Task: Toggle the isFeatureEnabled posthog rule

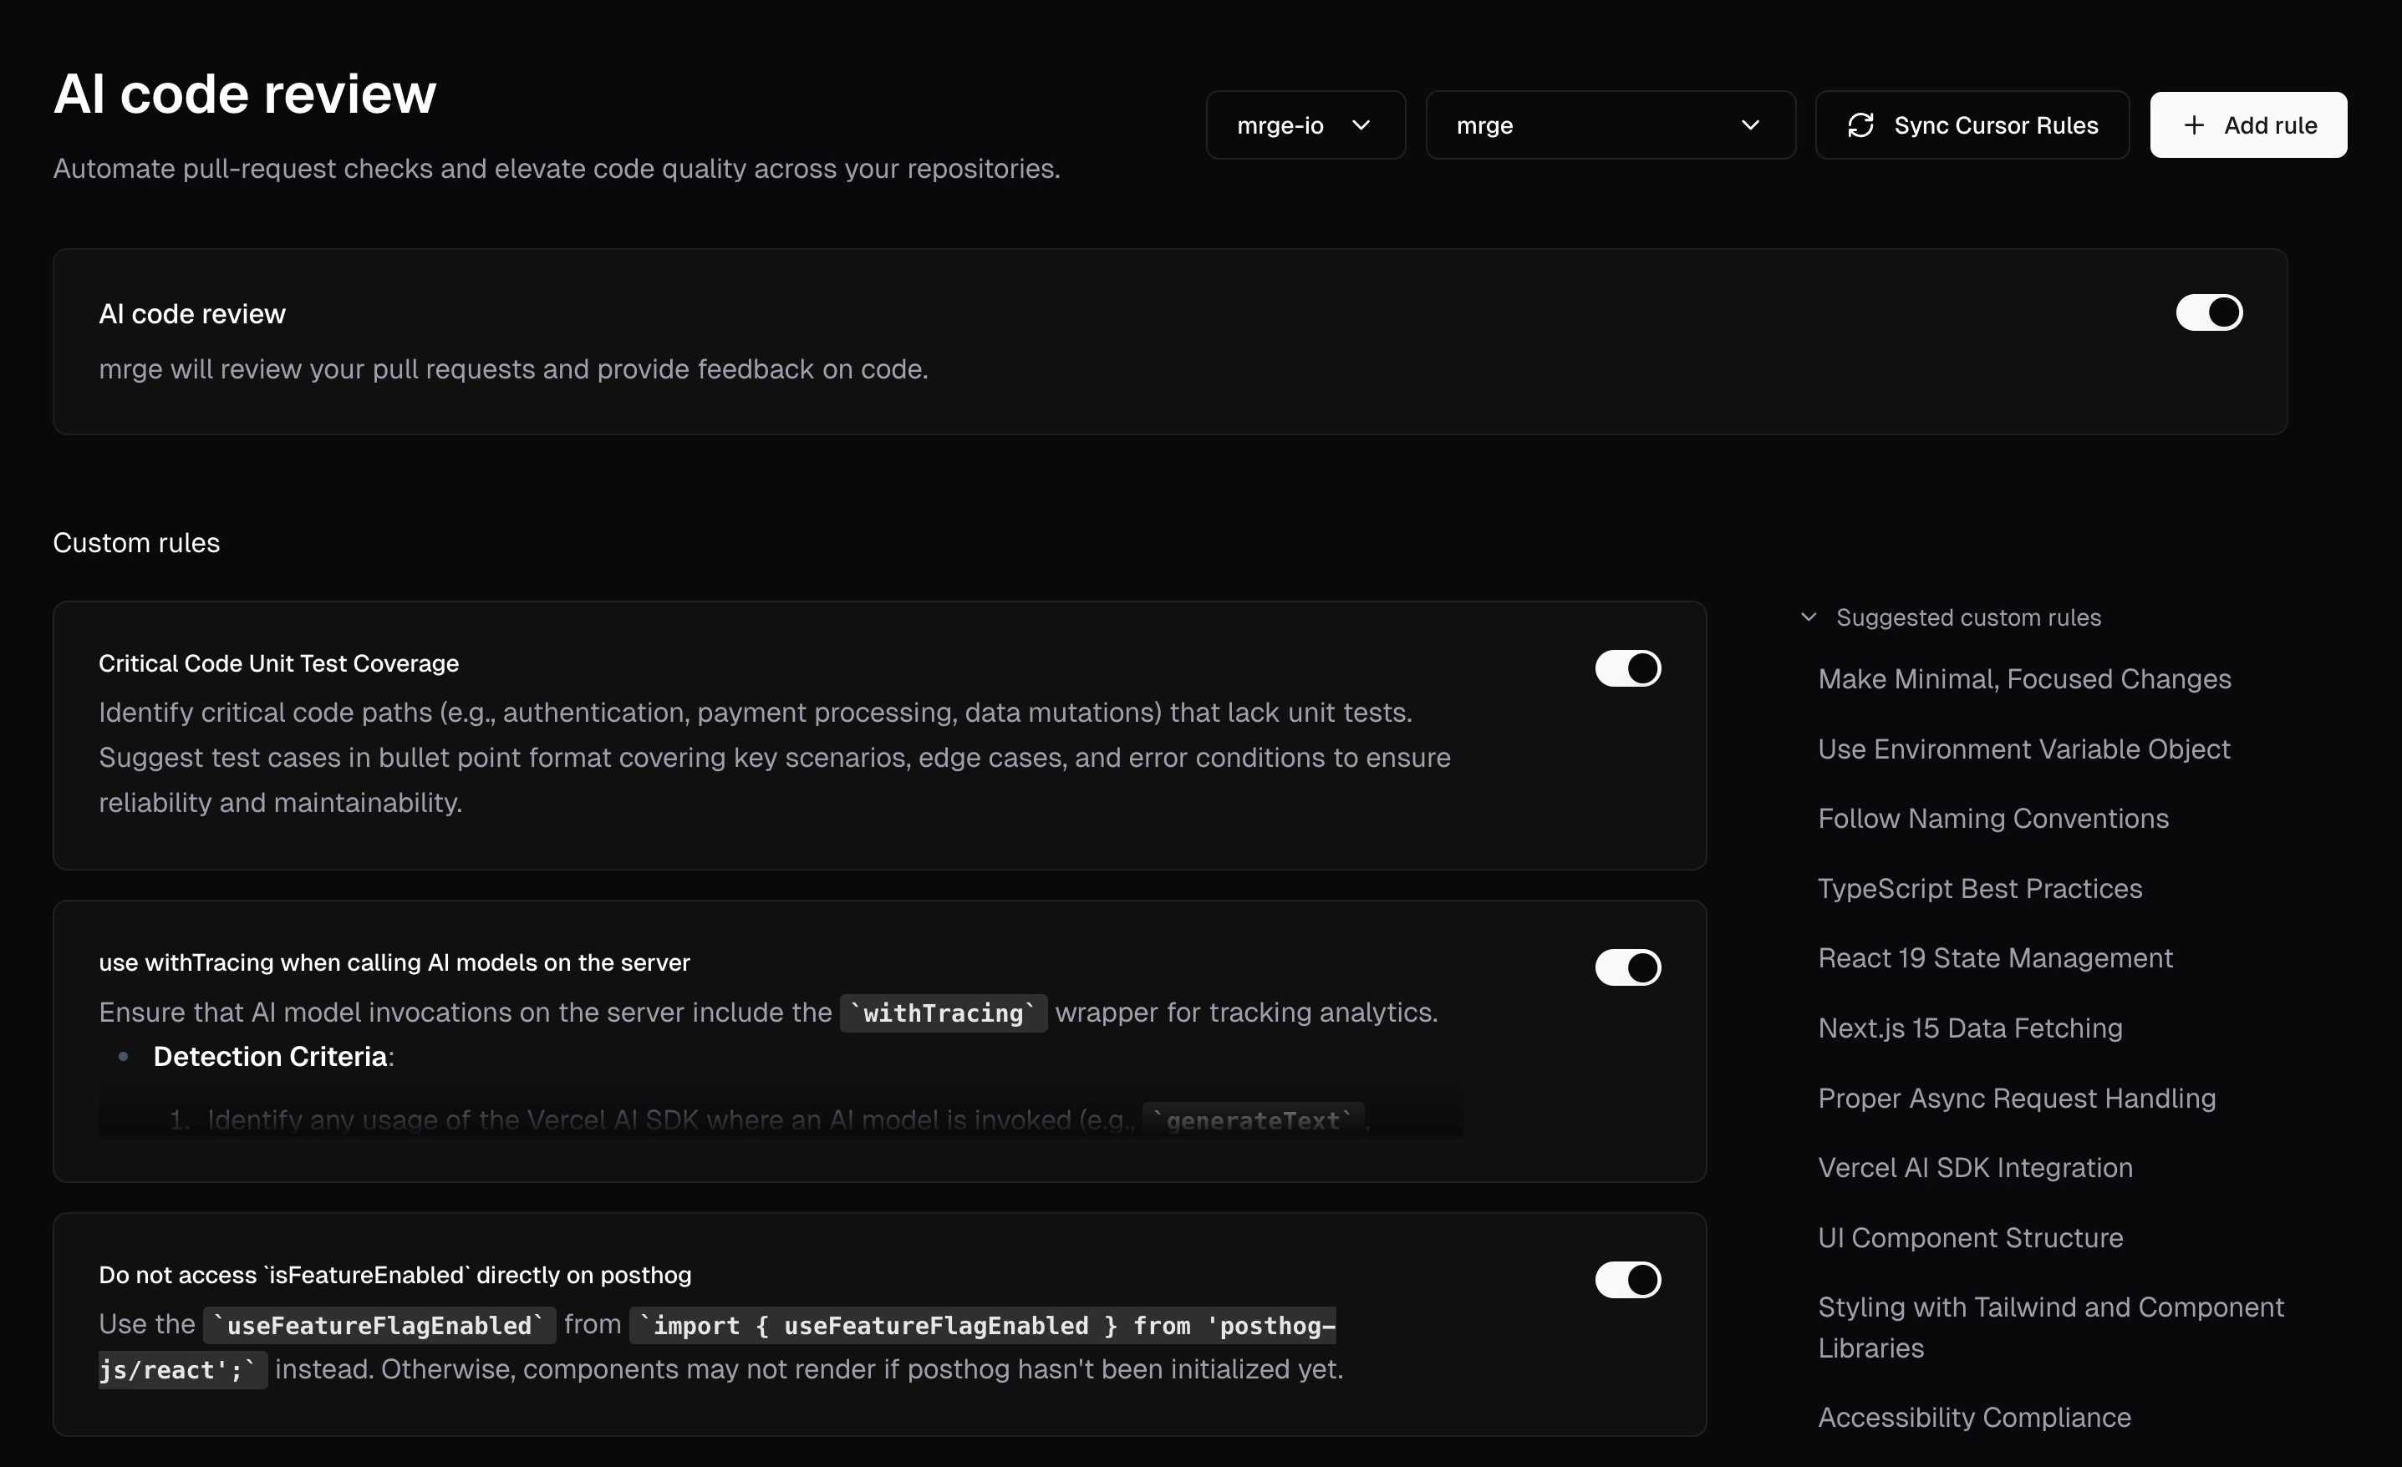Action: point(1627,1280)
